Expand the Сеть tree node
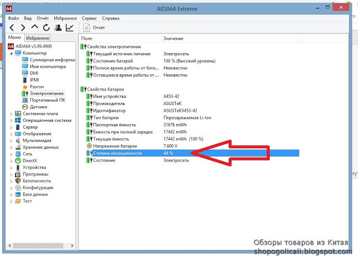The width and height of the screenshot is (358, 256). coord(11,154)
